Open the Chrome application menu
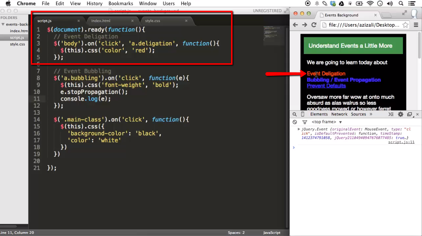 pos(26,3)
